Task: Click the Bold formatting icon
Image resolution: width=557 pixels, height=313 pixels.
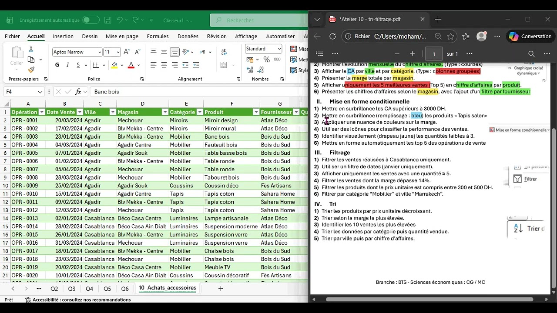Action: [x=57, y=65]
